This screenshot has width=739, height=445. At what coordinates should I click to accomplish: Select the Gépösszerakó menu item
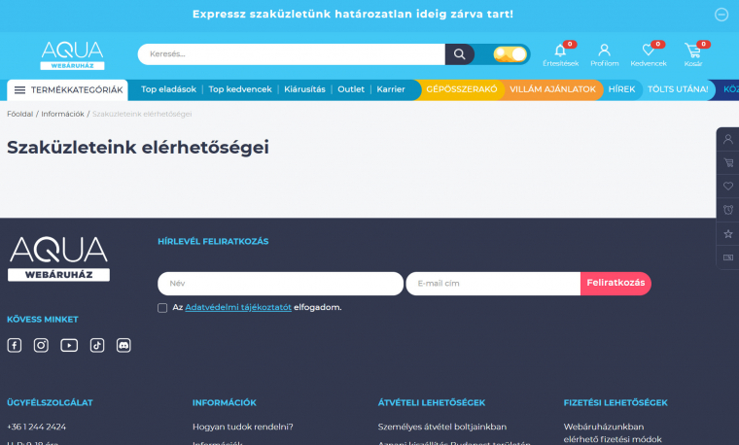pyautogui.click(x=462, y=89)
